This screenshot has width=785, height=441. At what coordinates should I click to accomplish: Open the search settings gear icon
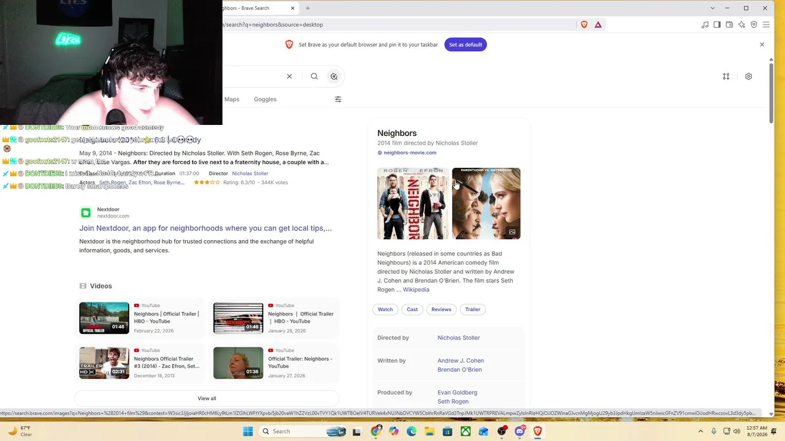point(748,77)
